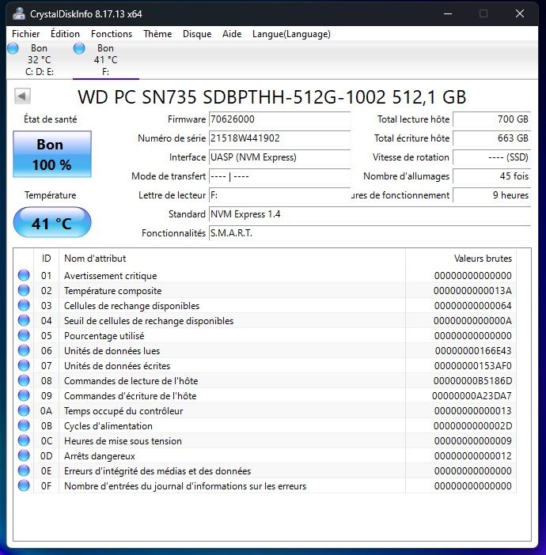Click the Firmware field 70626000

279,119
